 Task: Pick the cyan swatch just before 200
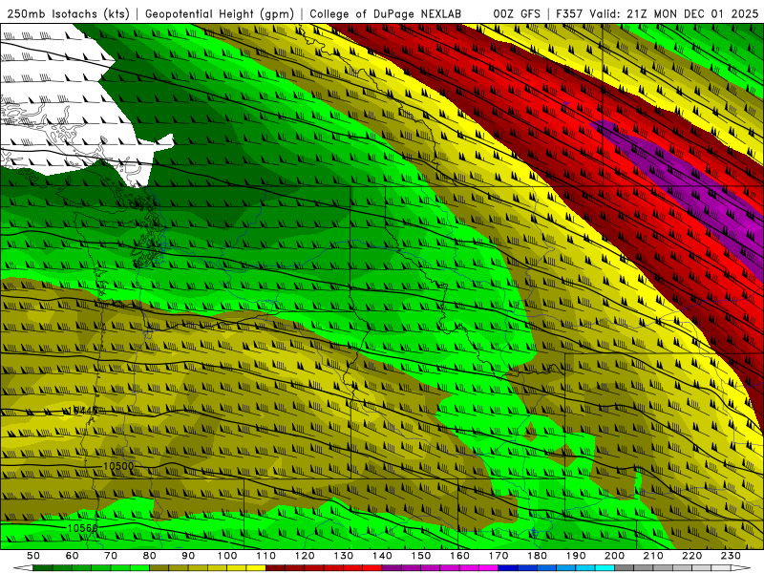point(605,568)
